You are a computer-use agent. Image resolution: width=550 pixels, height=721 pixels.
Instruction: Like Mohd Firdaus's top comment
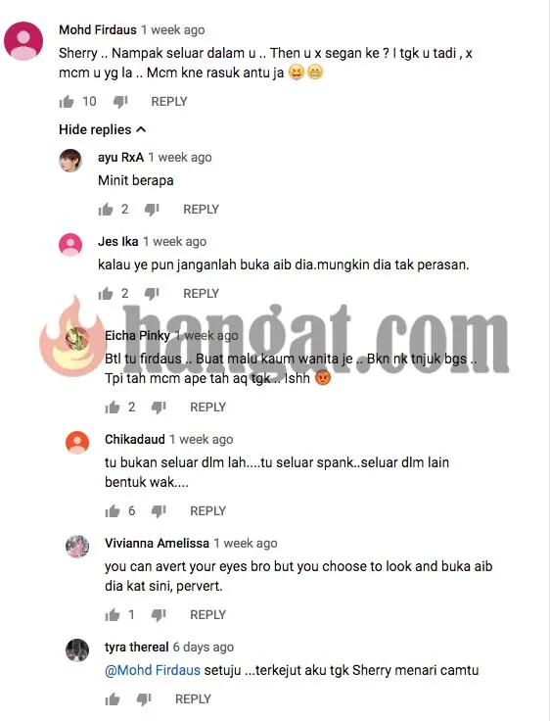point(67,101)
